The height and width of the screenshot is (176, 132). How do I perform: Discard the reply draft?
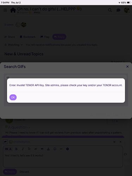click(x=24, y=172)
